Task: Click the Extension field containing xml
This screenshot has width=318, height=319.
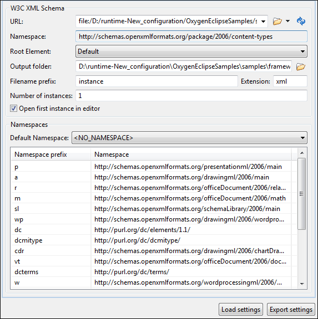Action: point(290,81)
